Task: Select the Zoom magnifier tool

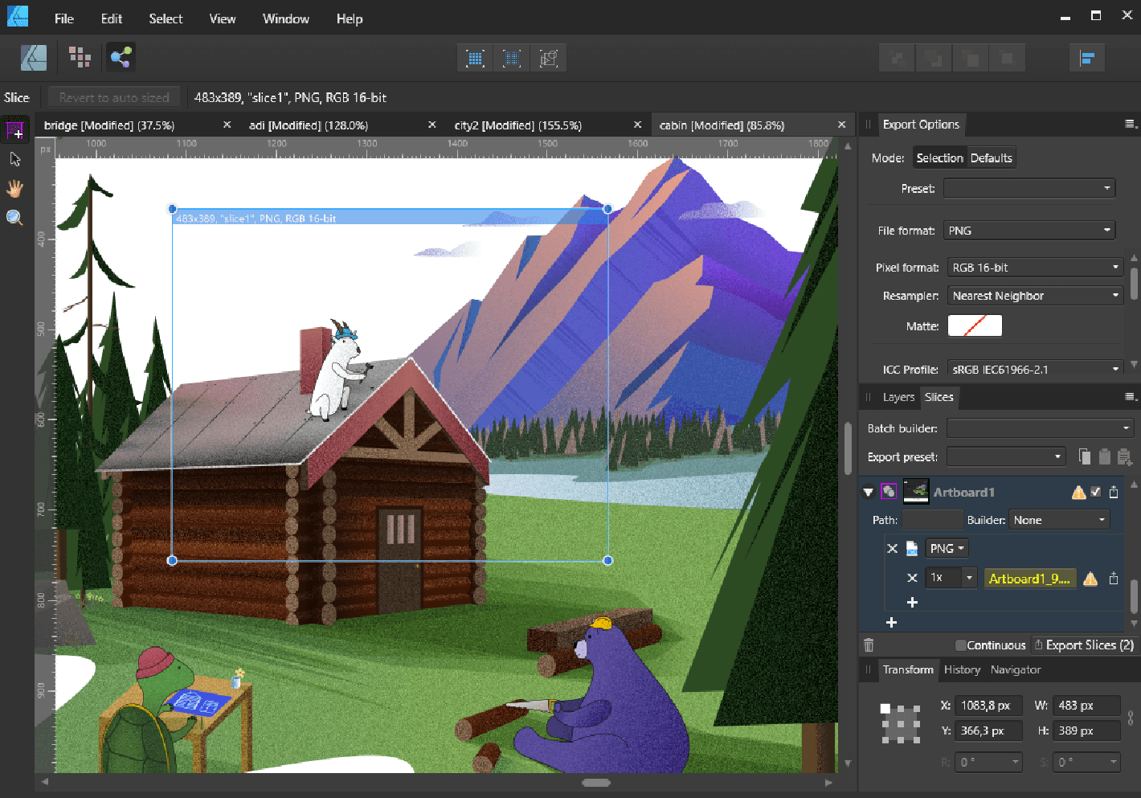Action: [x=15, y=218]
